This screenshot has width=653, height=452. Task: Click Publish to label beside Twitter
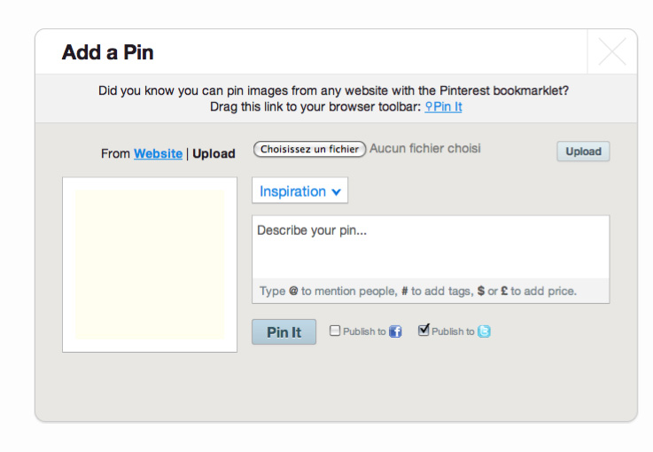point(453,331)
